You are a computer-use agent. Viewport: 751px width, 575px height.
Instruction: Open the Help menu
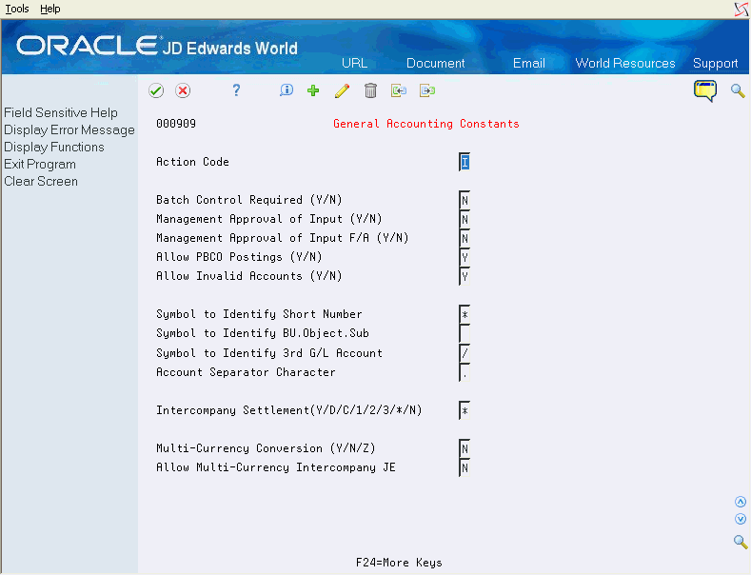[50, 9]
